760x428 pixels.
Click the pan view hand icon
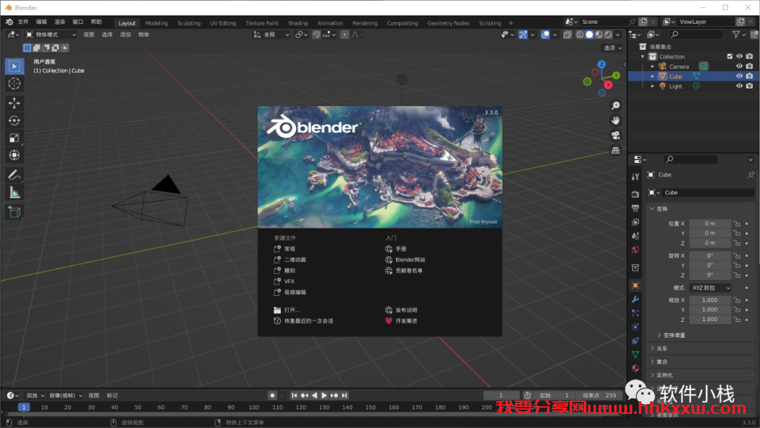click(x=616, y=121)
